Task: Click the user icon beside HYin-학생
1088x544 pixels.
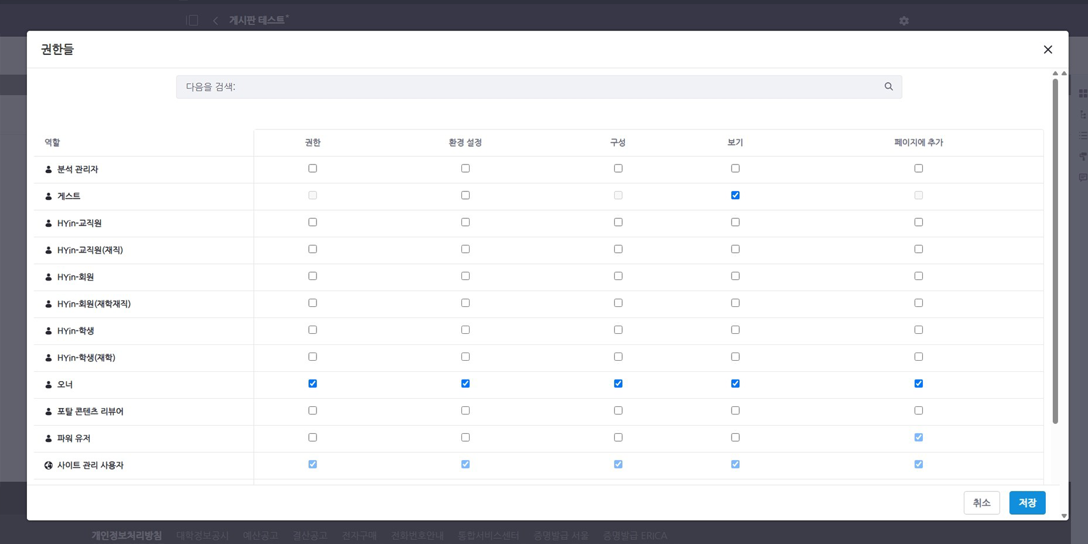Action: pos(49,331)
